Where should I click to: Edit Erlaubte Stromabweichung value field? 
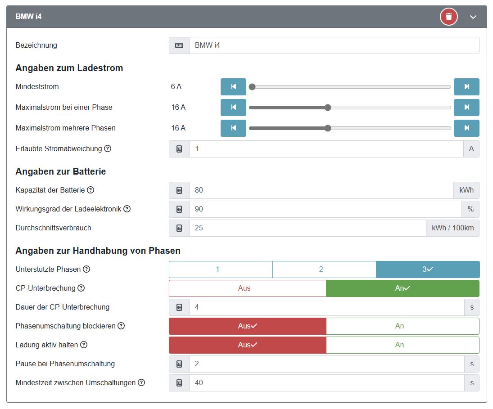click(x=326, y=149)
